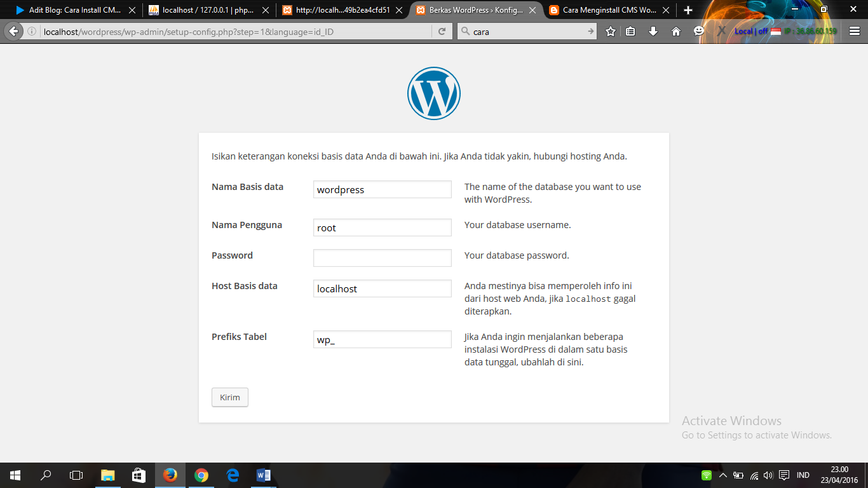Click the search box containing cara
Viewport: 868px width, 488px height.
pos(527,31)
